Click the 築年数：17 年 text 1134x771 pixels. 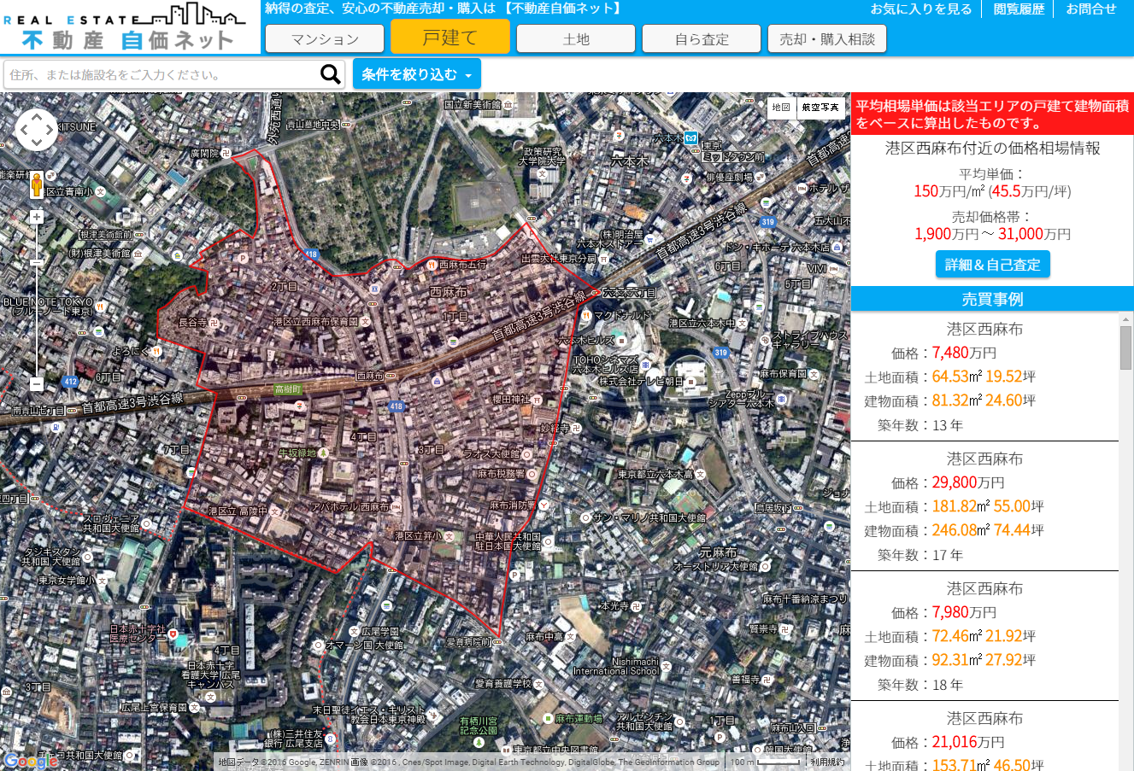920,555
